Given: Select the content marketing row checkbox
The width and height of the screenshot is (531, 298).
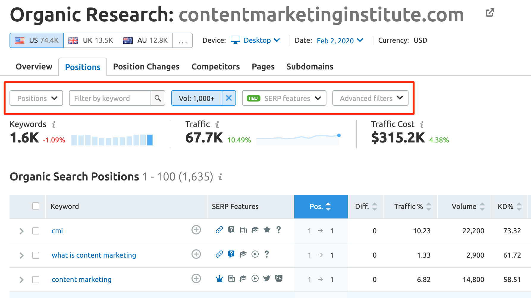Looking at the screenshot, I should [x=36, y=280].
